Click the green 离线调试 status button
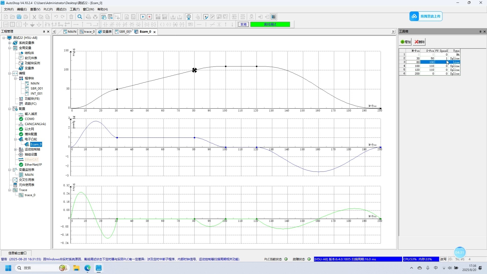Screen dimensions: 487x274 [270, 24]
